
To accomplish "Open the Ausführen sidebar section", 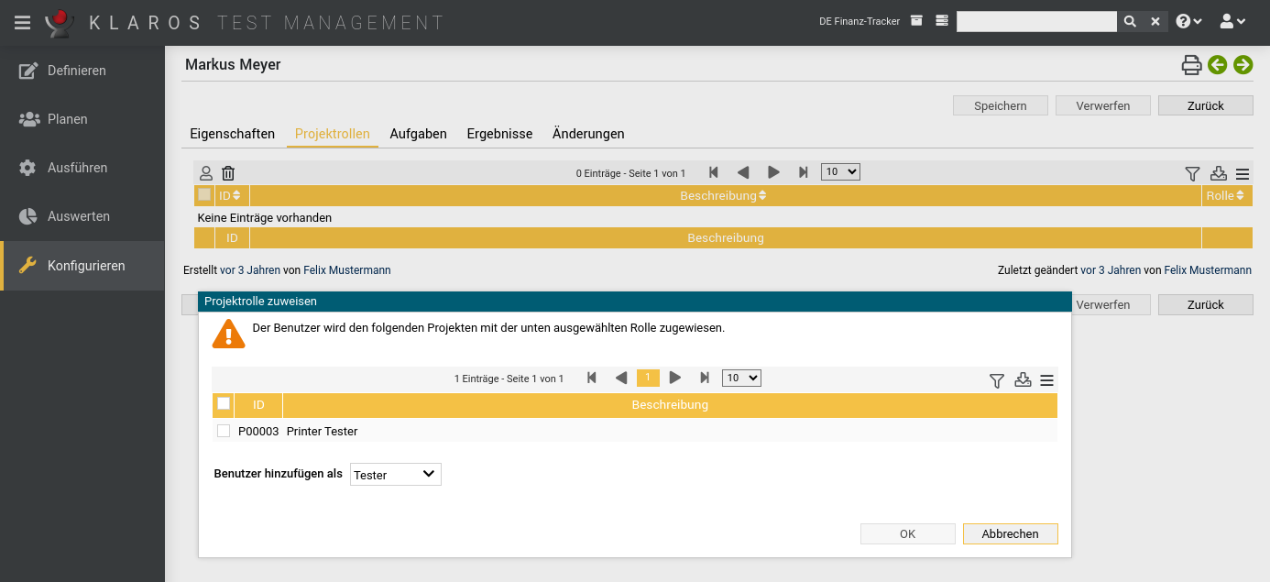I will tap(82, 168).
